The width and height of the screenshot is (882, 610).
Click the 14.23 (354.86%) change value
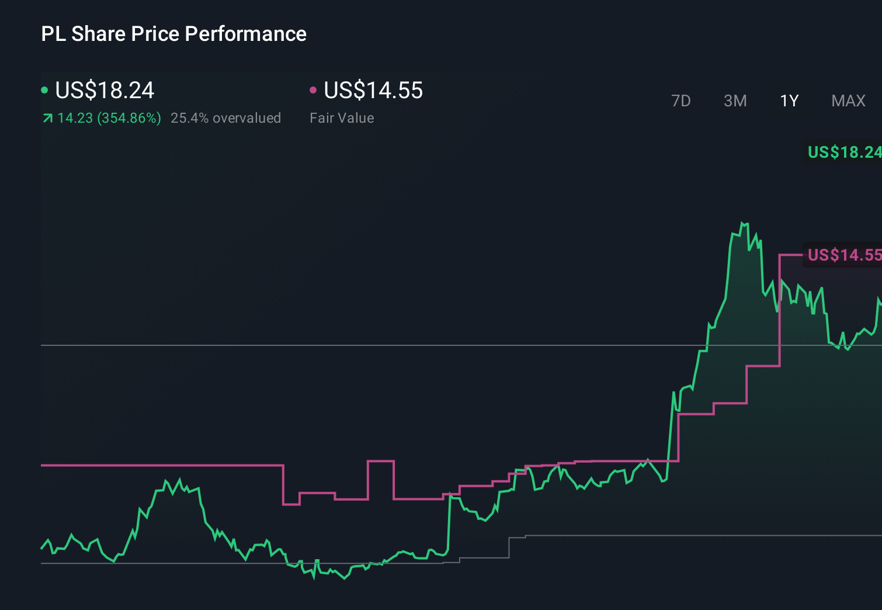109,117
